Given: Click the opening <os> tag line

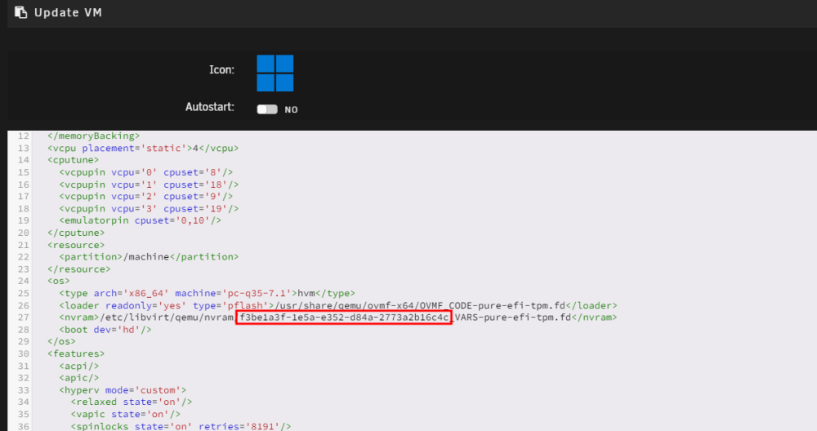Looking at the screenshot, I should 58,281.
